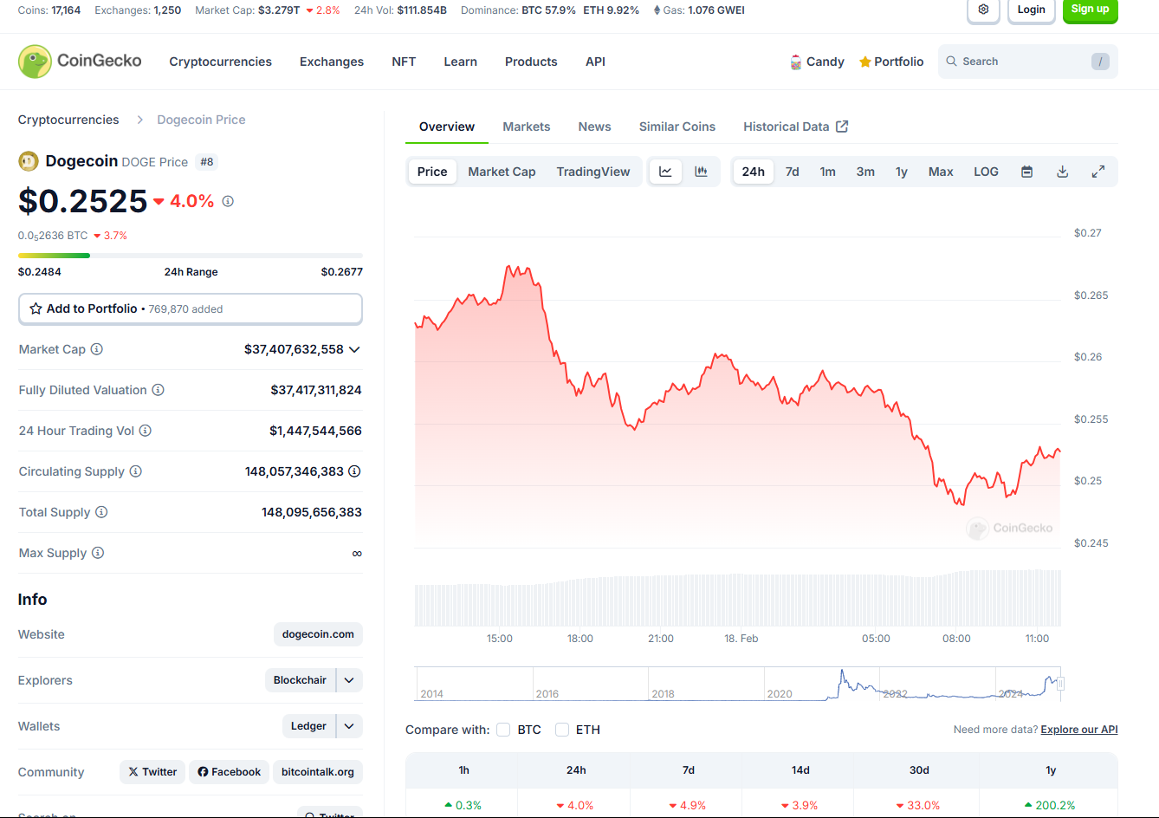Click the Total Supply info icon

pos(101,512)
